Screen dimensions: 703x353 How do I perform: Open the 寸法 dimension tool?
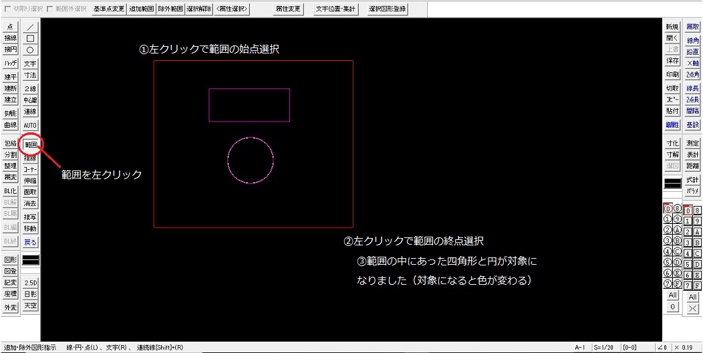click(x=30, y=76)
